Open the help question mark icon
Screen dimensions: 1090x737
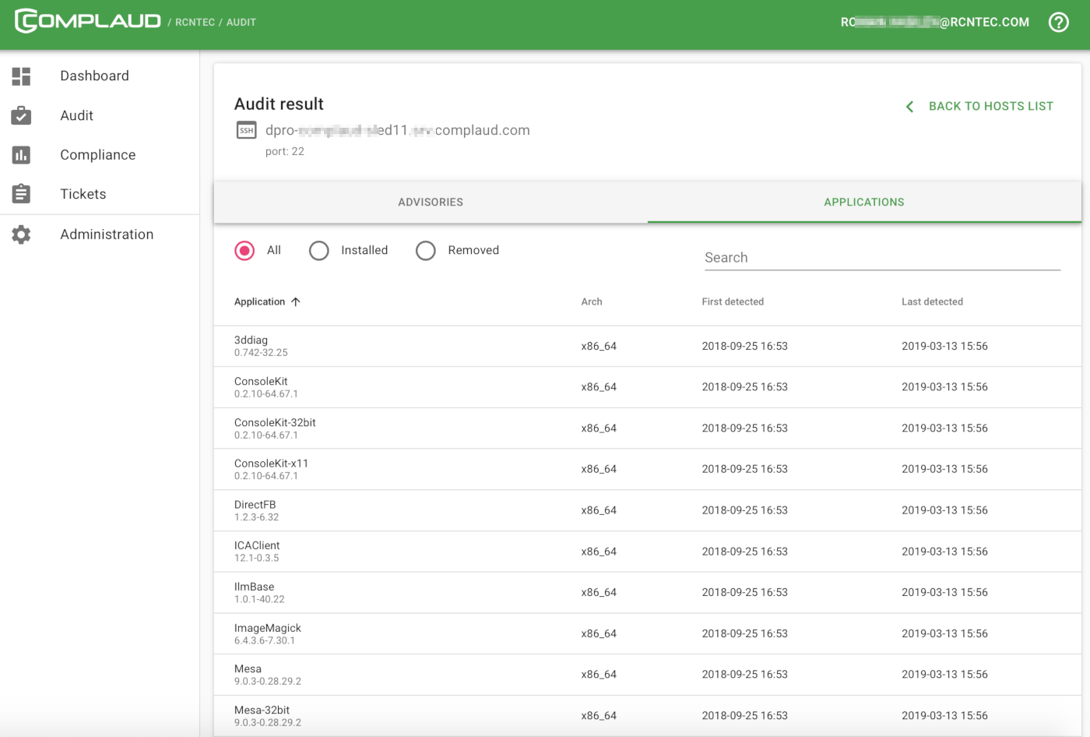(1058, 22)
